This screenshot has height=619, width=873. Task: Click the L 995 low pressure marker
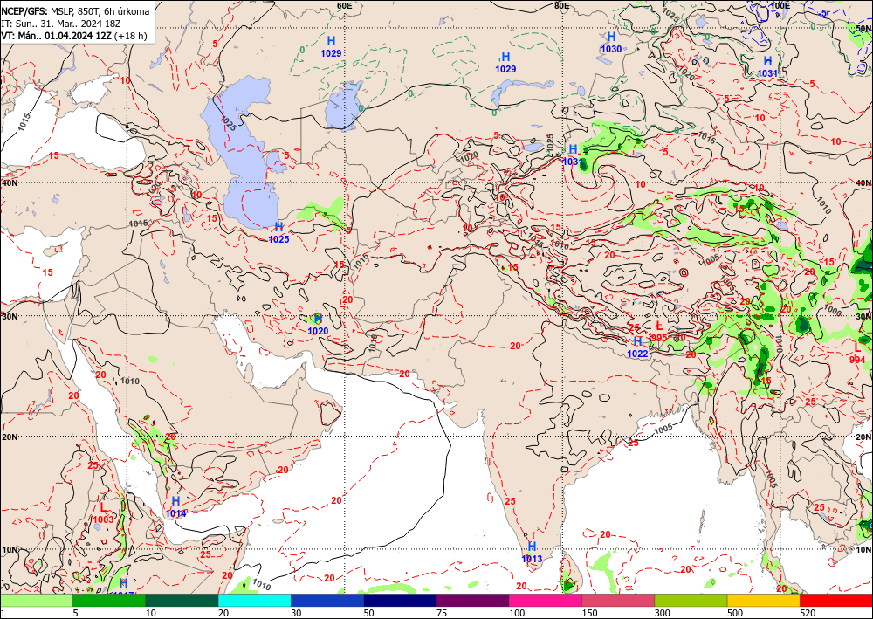pos(658,331)
